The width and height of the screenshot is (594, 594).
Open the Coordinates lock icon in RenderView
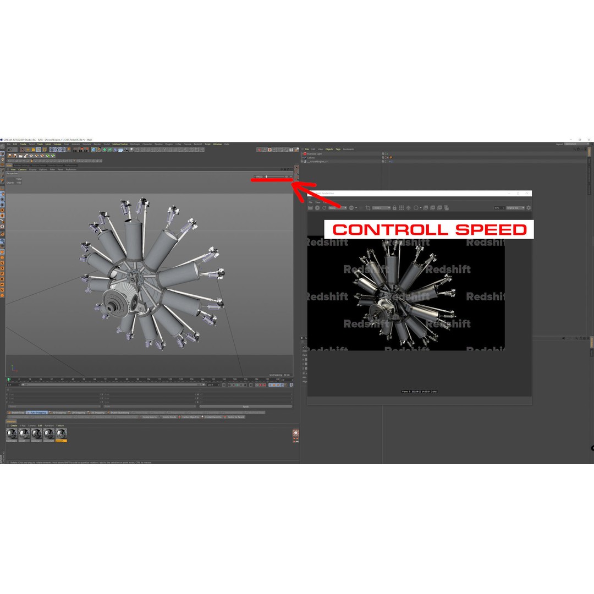pyautogui.click(x=394, y=208)
